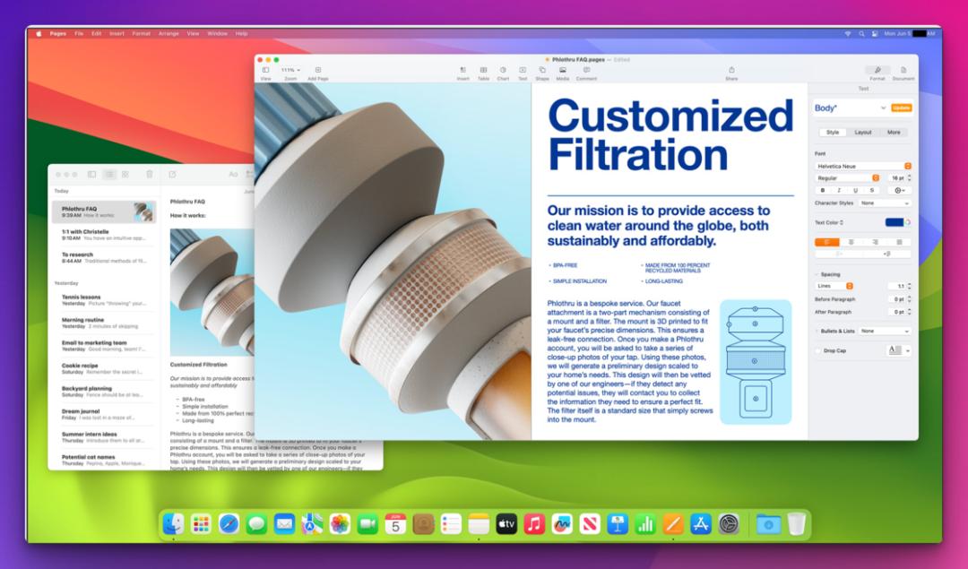Switch Notes to gallery view icon
968x569 pixels.
coord(125,175)
